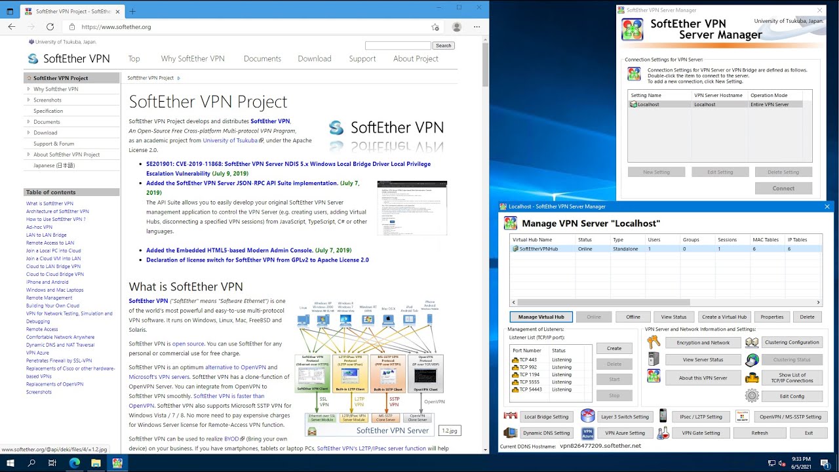
Task: Open taskbar search magnifier icon
Action: (x=31, y=463)
